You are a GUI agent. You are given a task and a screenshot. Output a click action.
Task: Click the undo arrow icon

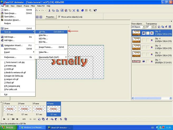(36, 11)
